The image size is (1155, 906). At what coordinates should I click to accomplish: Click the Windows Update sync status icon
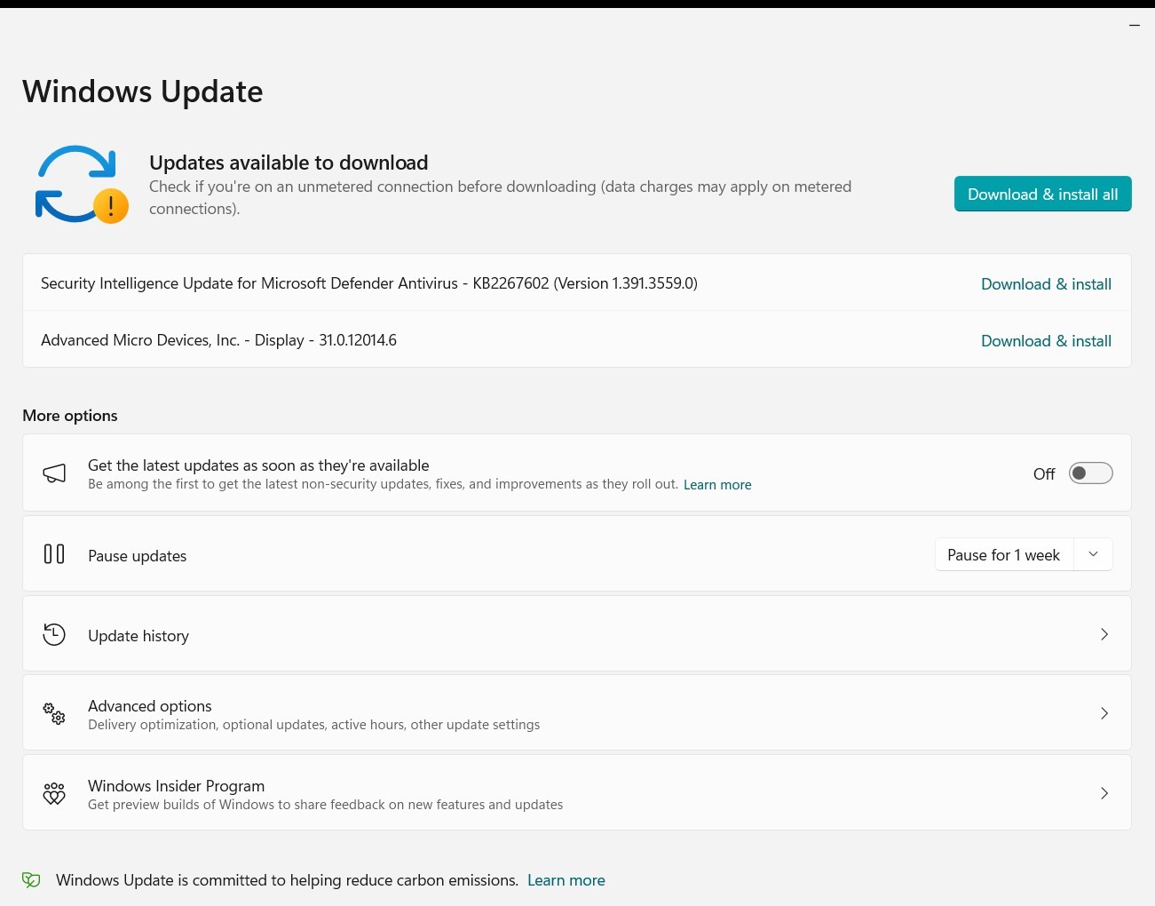pos(82,184)
